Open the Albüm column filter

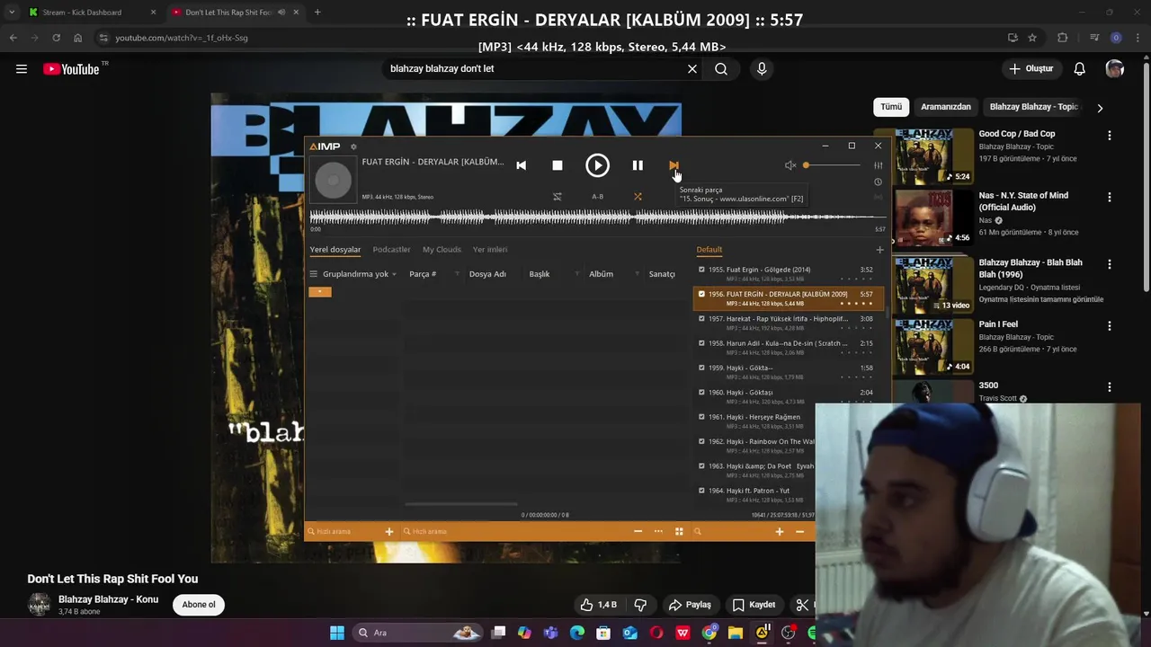coord(637,274)
